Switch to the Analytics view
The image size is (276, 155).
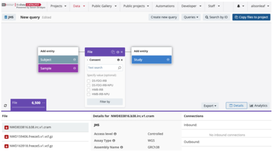tap(259, 106)
